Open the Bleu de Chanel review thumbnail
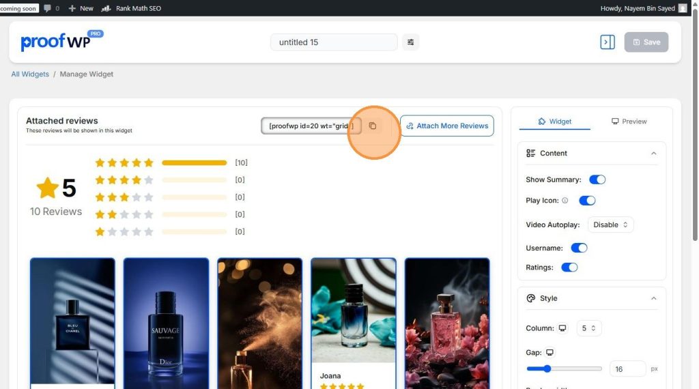This screenshot has width=699, height=389. tap(72, 321)
